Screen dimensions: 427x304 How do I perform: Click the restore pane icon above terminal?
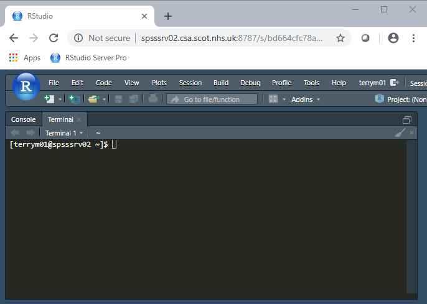click(407, 119)
